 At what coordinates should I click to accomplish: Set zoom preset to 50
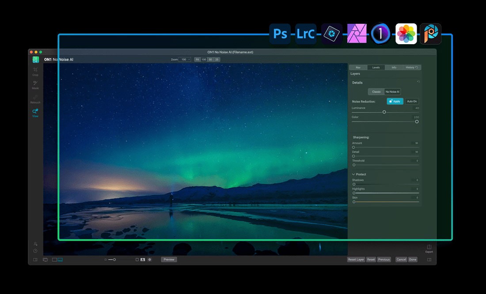coord(210,60)
